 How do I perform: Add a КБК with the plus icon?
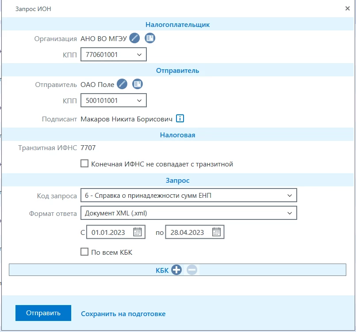(x=176, y=270)
